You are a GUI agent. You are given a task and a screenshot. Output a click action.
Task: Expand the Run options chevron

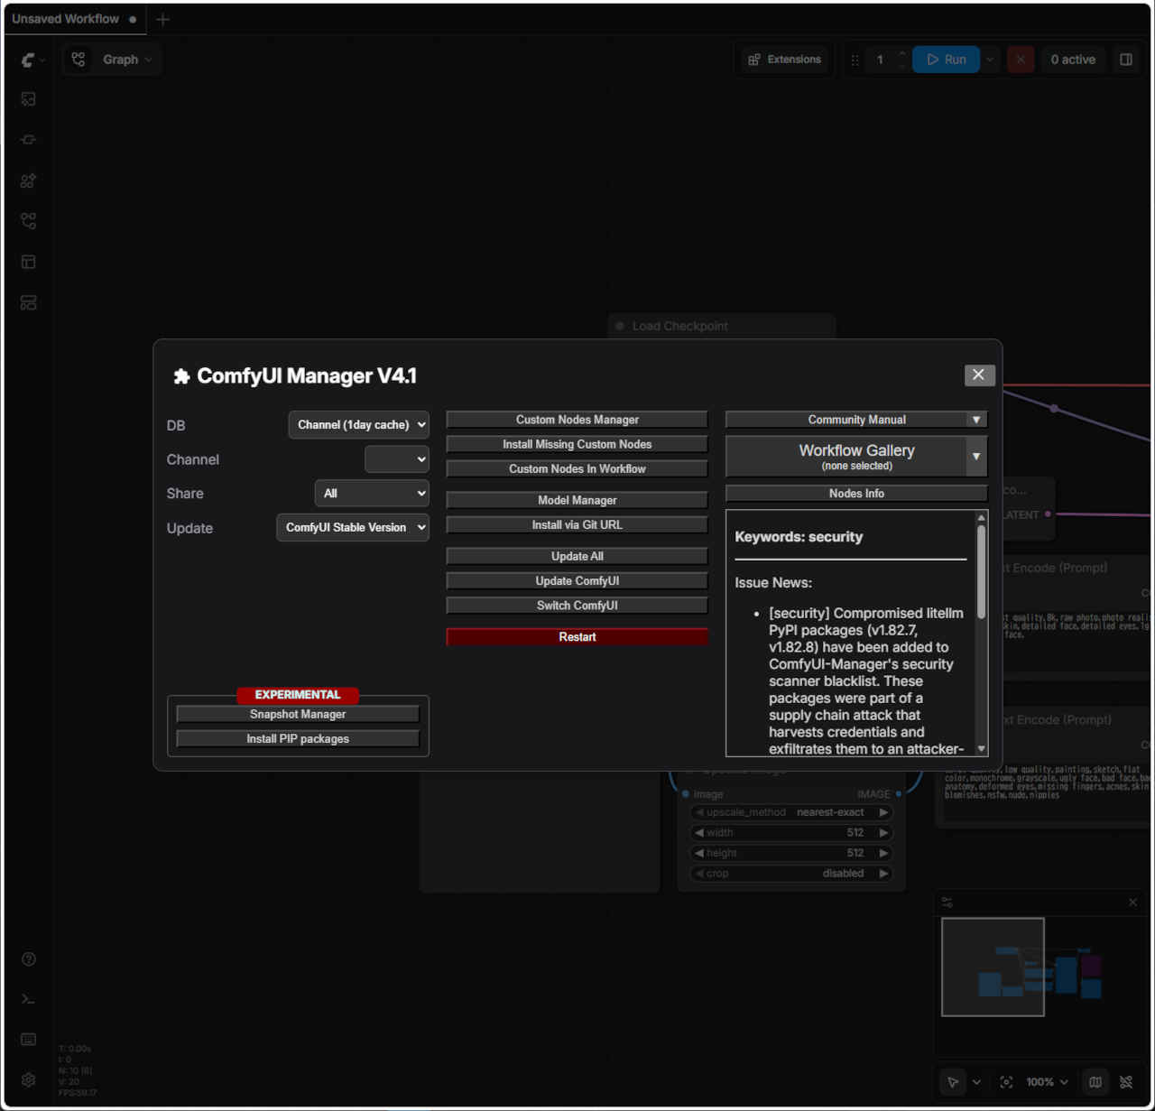point(990,60)
